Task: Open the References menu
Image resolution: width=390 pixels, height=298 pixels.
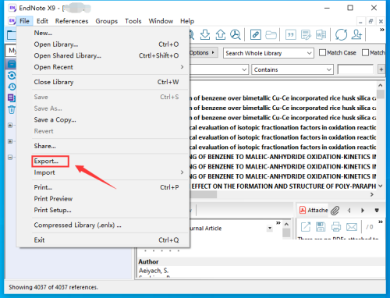Action: 72,21
